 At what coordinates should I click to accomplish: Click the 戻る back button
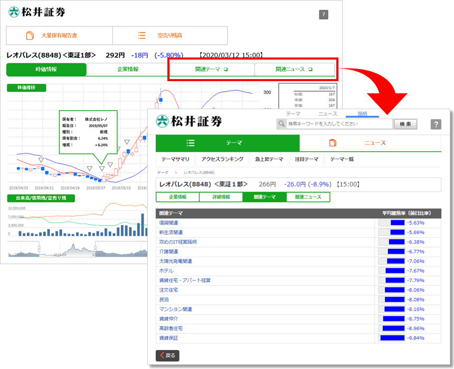167,356
